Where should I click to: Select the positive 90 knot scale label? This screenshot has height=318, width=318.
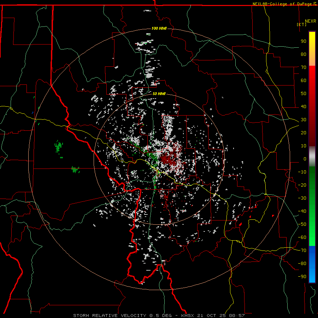[x=304, y=41]
